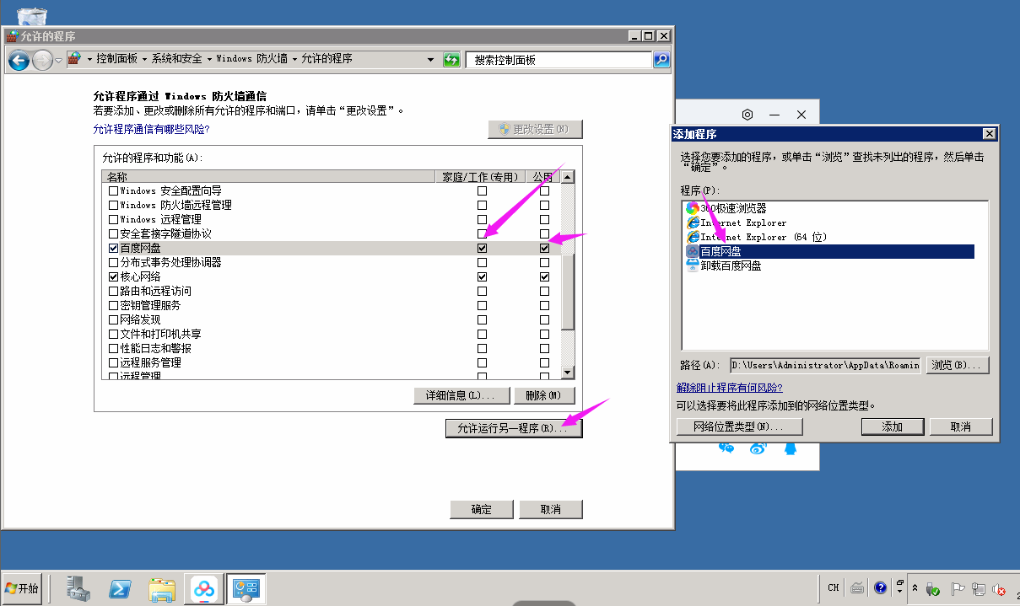The height and width of the screenshot is (606, 1020).
Task: Open Windows Explorer from the taskbar
Action: [161, 588]
